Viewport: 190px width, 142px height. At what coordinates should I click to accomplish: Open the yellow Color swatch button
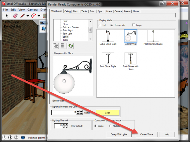click(107, 113)
